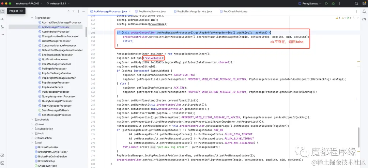The width and height of the screenshot is (368, 168).
Task: Expand the util package folder
Action: coord(32,143)
